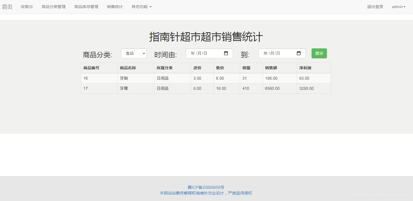Open 销售统计 in navigation bar
Viewport: 413px width, 201px height.
pyautogui.click(x=115, y=7)
